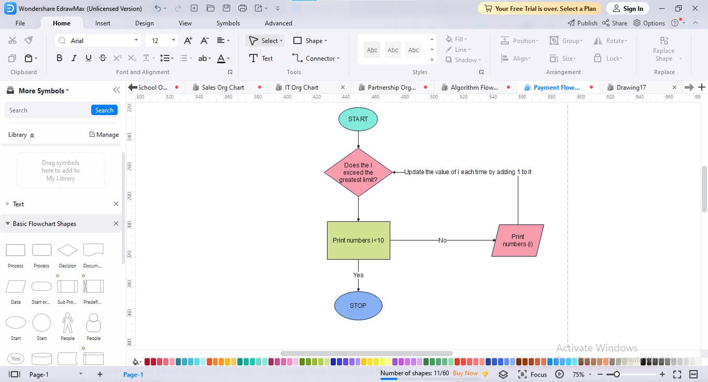Open the File menu
The image size is (708, 382).
tap(20, 23)
